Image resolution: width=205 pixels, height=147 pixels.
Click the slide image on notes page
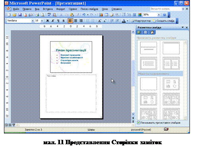coord(71,57)
